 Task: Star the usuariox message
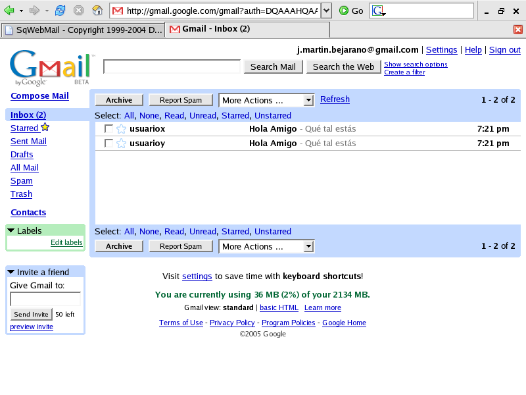pyautogui.click(x=121, y=128)
